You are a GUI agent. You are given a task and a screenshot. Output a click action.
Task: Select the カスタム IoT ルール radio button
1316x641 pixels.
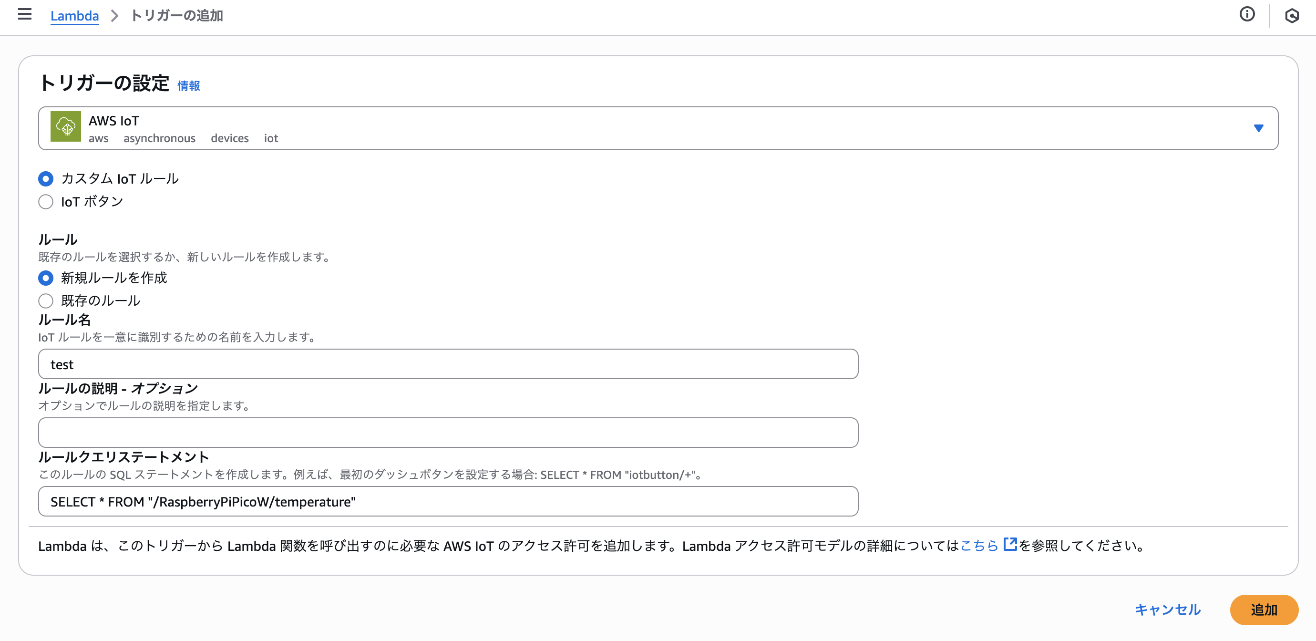(x=46, y=179)
